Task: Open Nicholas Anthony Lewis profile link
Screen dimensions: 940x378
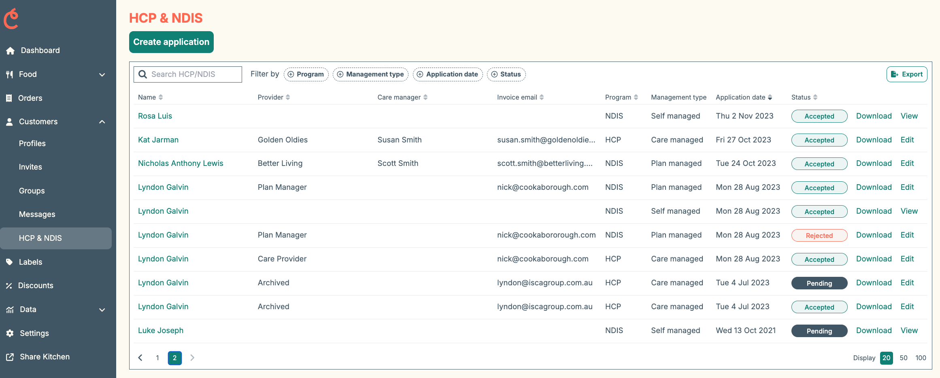Action: point(181,164)
